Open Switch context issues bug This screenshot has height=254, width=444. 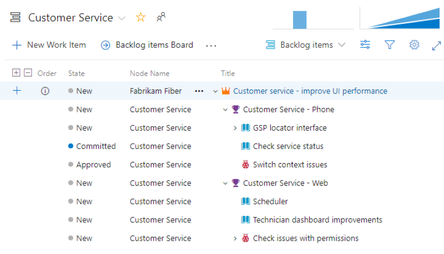pos(290,164)
